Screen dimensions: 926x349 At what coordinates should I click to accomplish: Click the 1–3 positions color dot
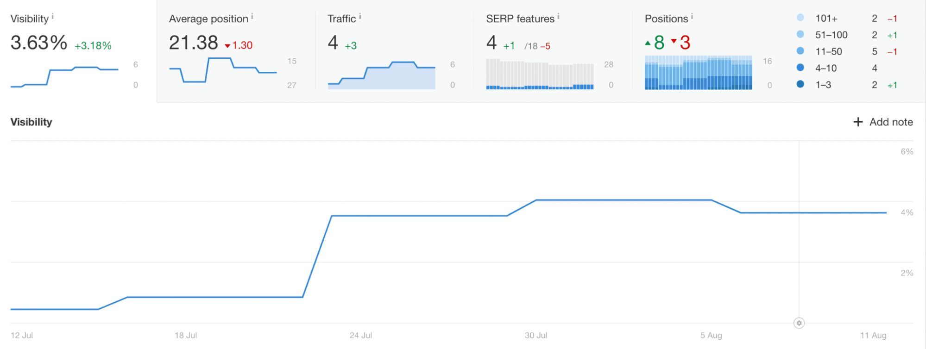coord(800,84)
